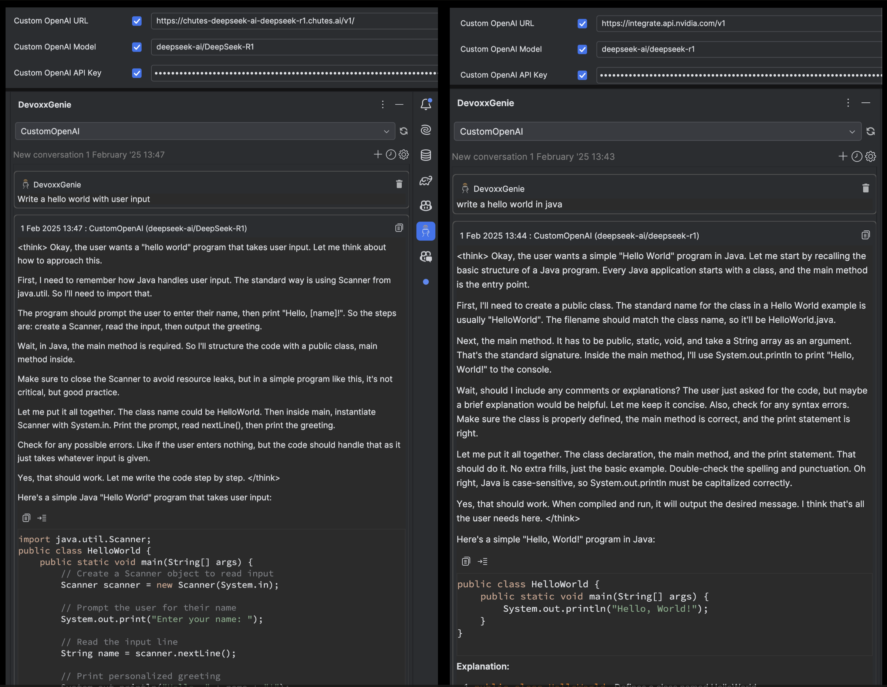This screenshot has height=687, width=887.
Task: Open the right DevoxxGenie three-dot options menu
Action: pos(848,103)
